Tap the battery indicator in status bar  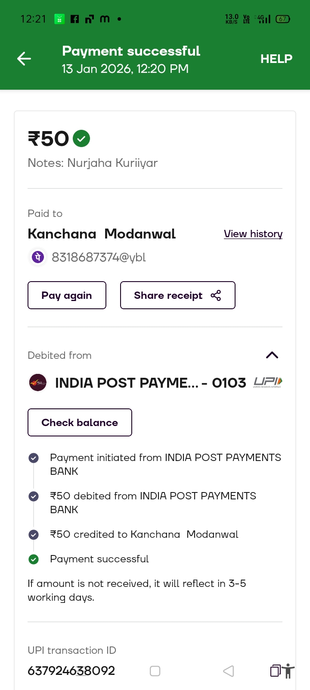282,19
